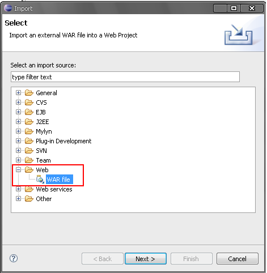
Task: Expand the SVN category
Action: [x=18, y=151]
